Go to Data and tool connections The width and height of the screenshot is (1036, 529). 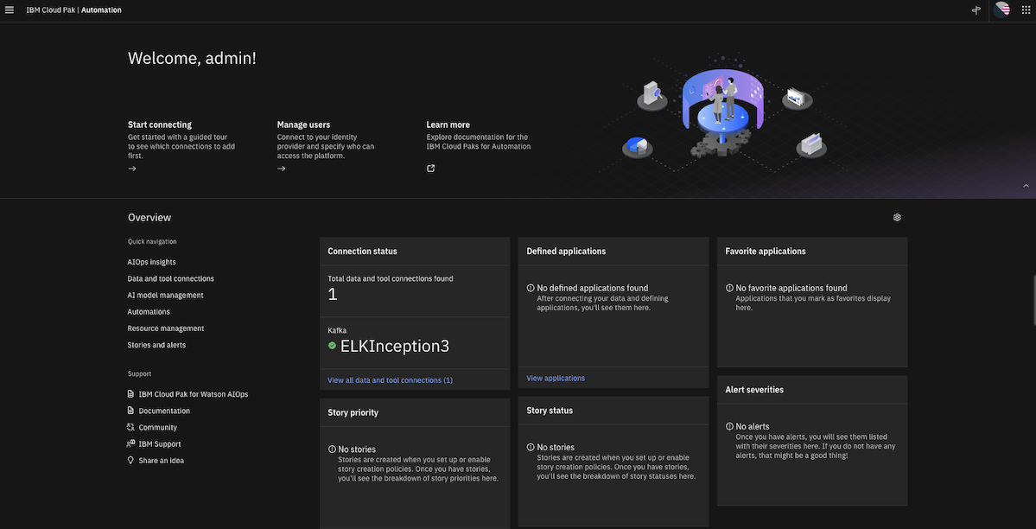tap(170, 278)
